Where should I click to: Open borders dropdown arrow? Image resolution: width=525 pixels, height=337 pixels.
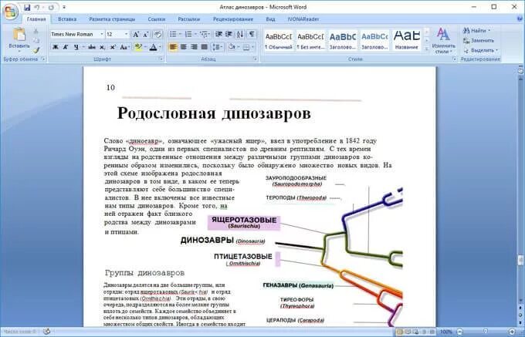pos(253,47)
